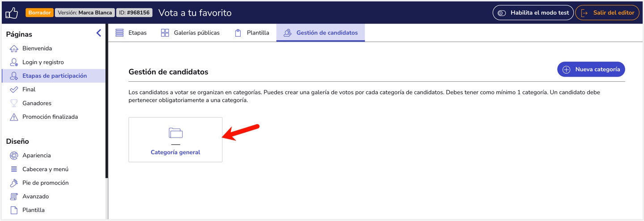
Task: Open the Galerías públicas tab
Action: (190, 33)
